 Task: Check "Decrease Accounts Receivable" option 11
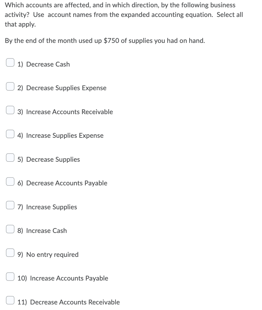point(10,300)
